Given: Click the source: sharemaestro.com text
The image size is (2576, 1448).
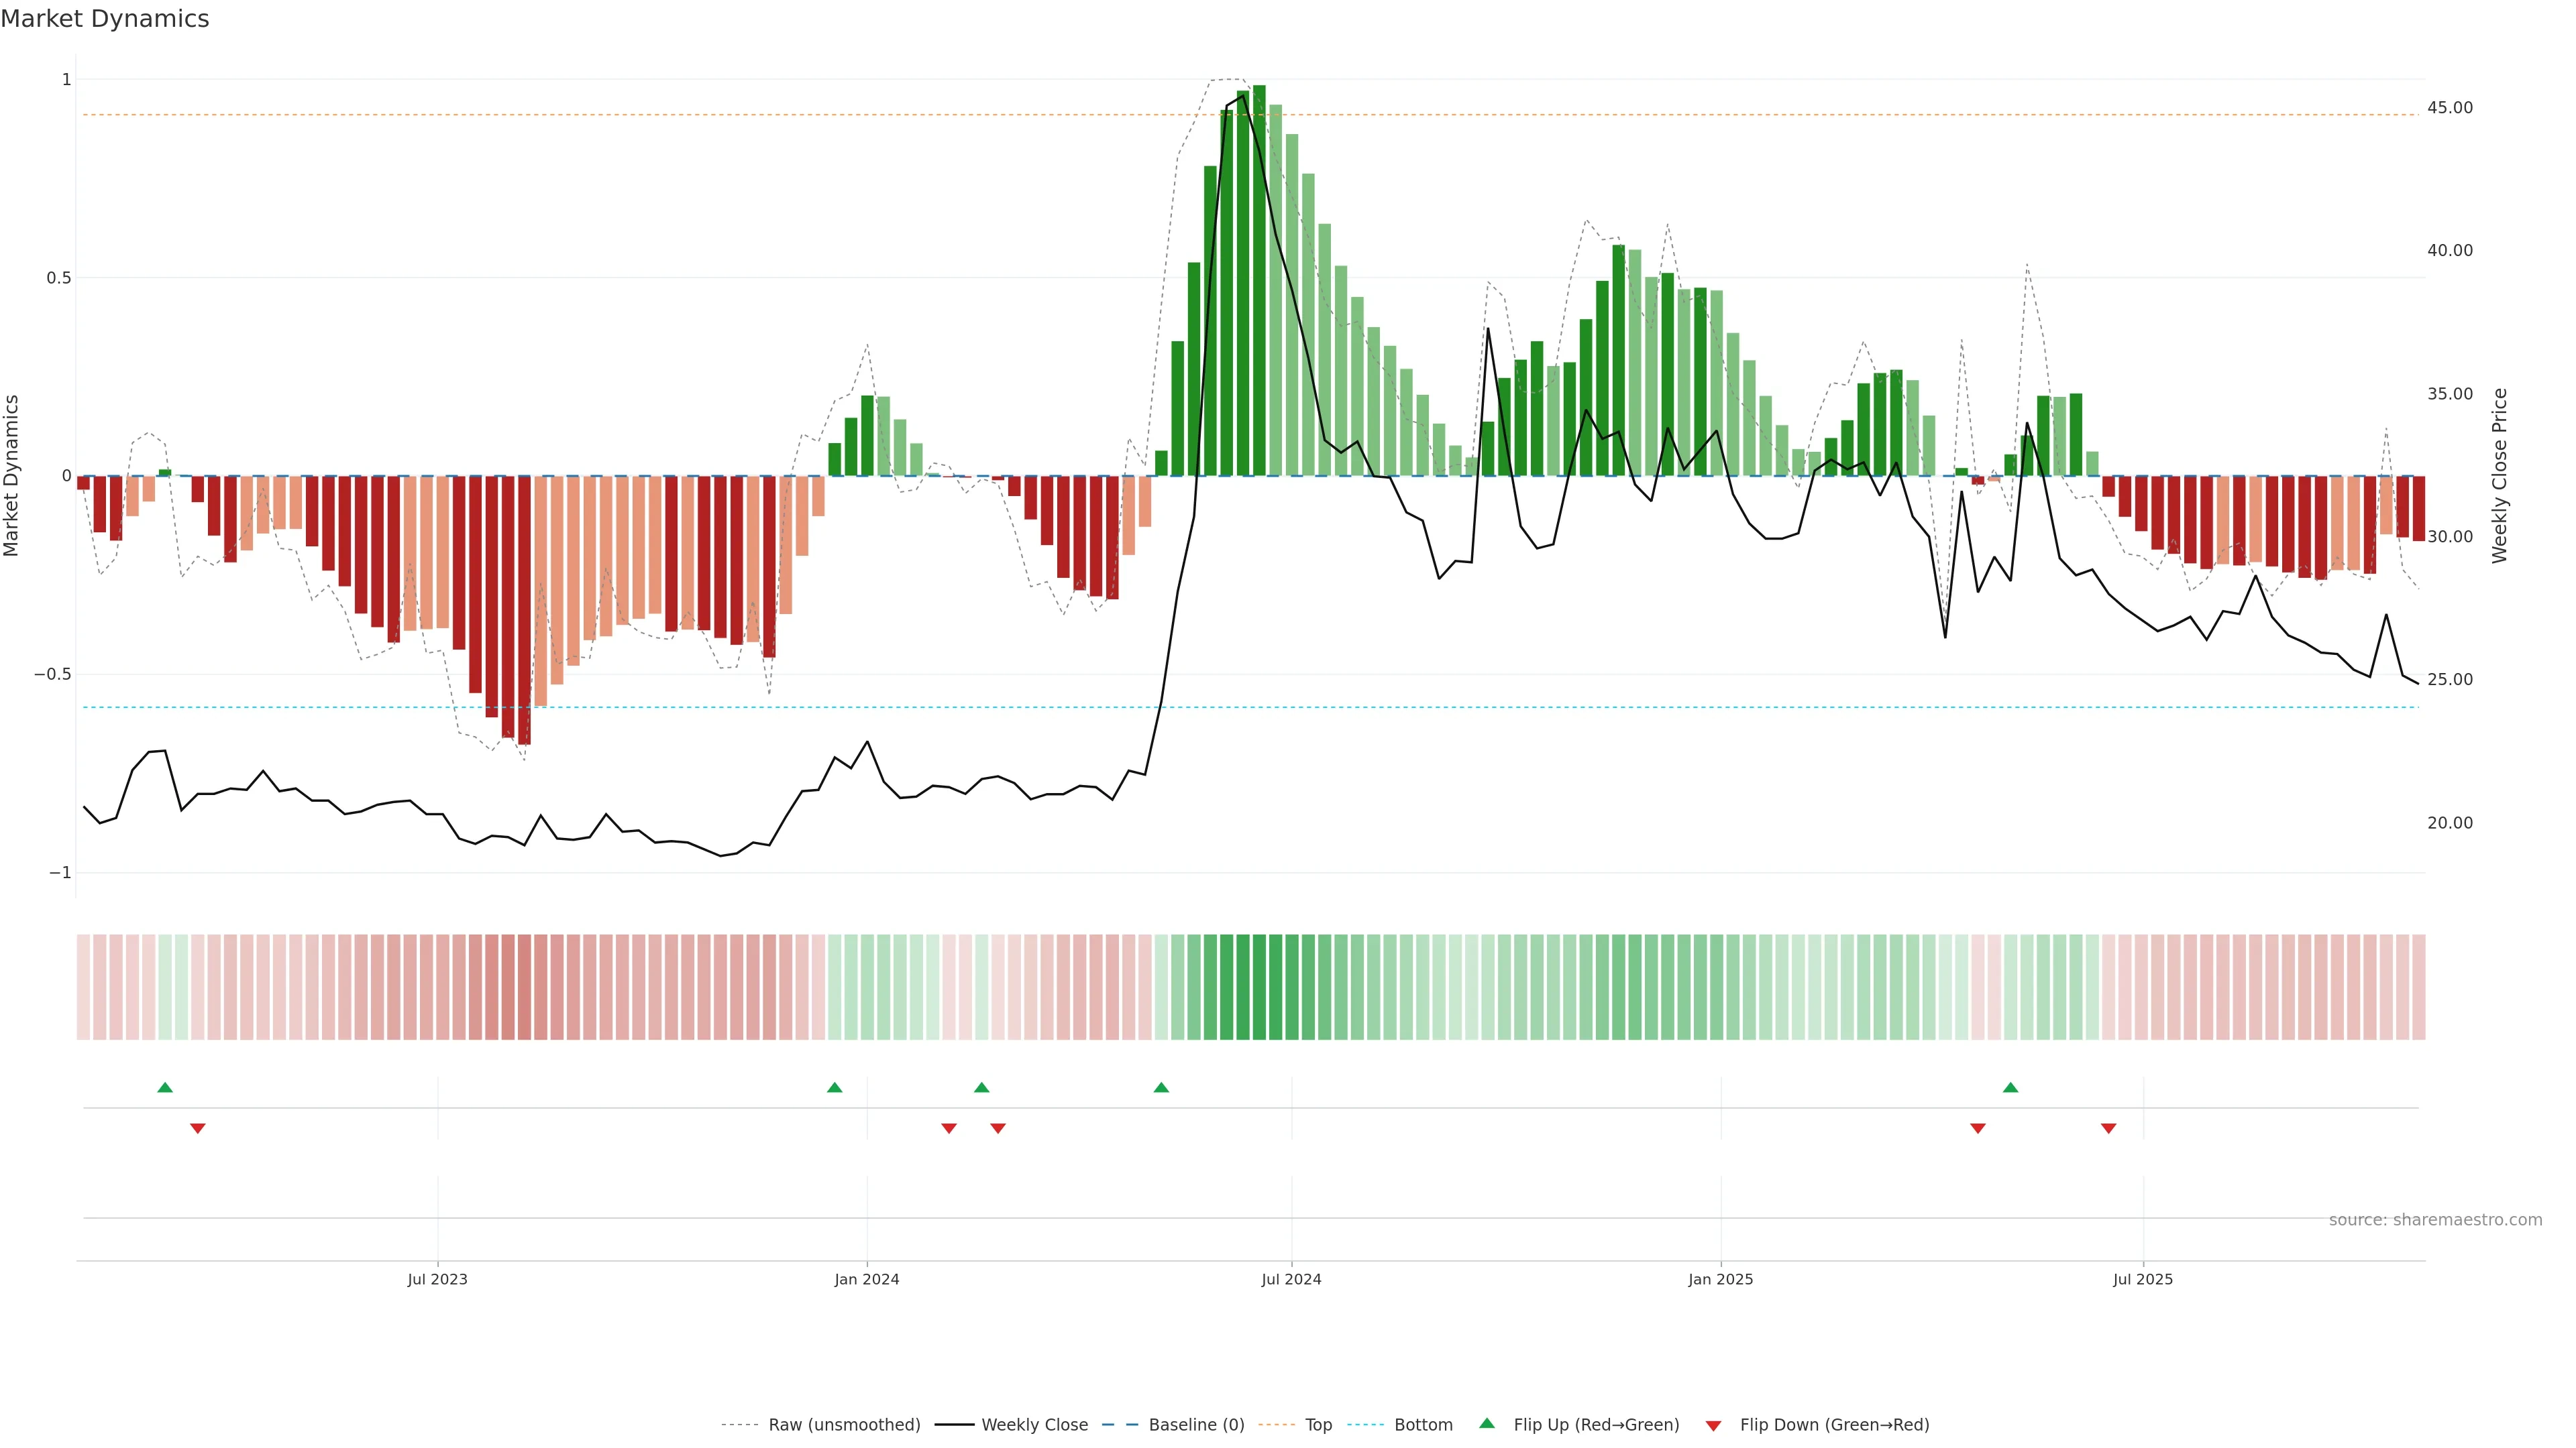Looking at the screenshot, I should (x=2435, y=1220).
